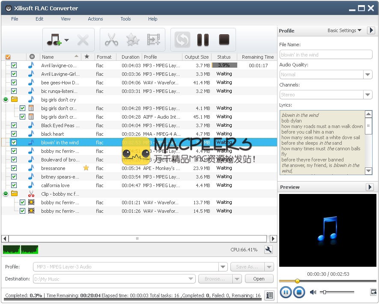Click the scissors Clip tool icon
The width and height of the screenshot is (379, 304).
[x=111, y=40]
